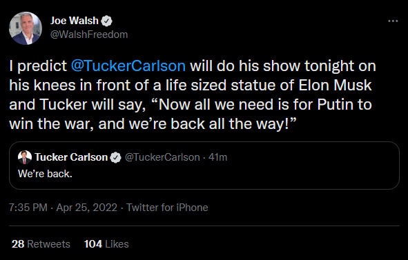The height and width of the screenshot is (260, 408).
Task: Open the quoted tweet saying We're back.
Action: [204, 166]
